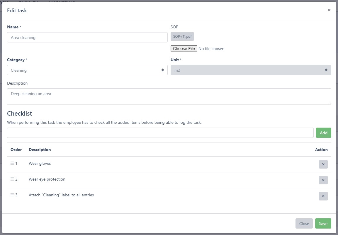This screenshot has width=338, height=235.
Task: Click into the Description text area
Action: click(x=169, y=97)
